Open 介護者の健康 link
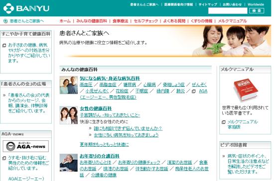Screen dimensions: 274x181 click(104, 175)
